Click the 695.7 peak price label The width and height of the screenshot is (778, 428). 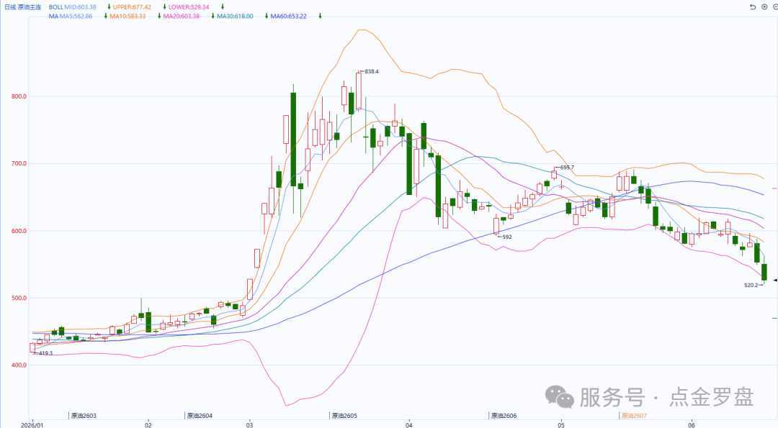[567, 168]
